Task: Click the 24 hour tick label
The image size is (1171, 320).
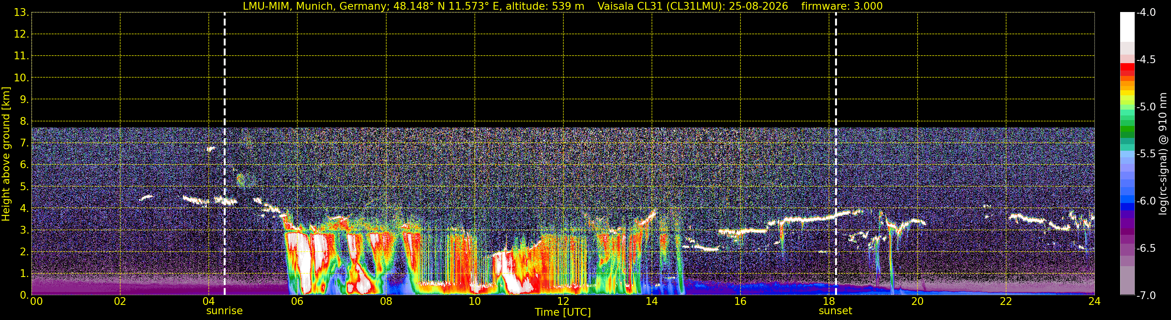Action: pyautogui.click(x=1094, y=301)
